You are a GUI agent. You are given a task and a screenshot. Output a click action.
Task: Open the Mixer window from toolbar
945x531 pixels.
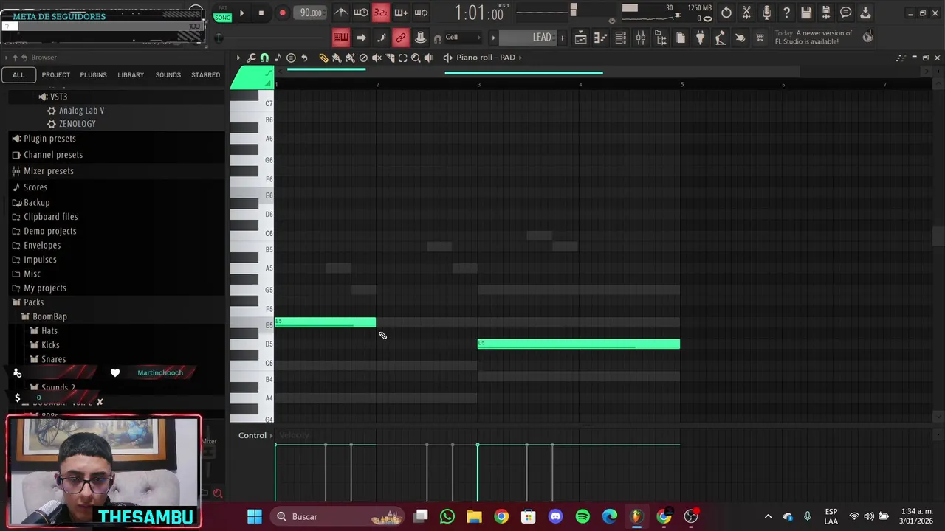[x=641, y=38]
